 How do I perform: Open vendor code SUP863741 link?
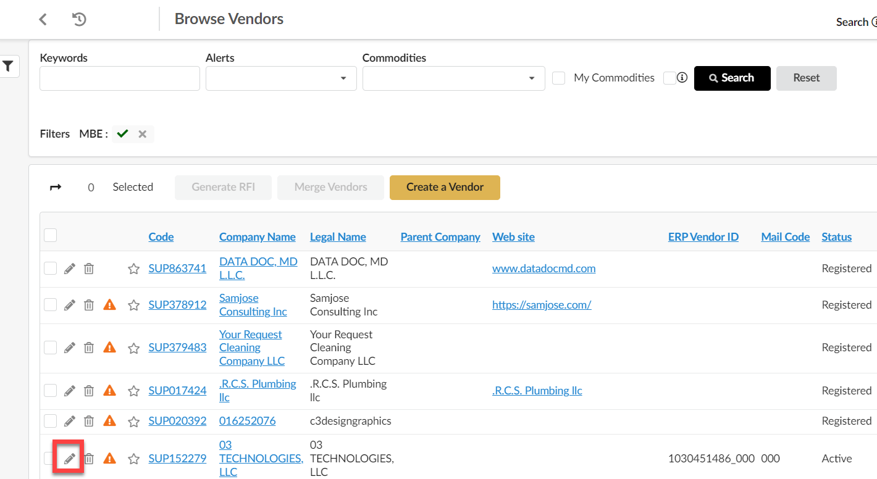(x=178, y=269)
